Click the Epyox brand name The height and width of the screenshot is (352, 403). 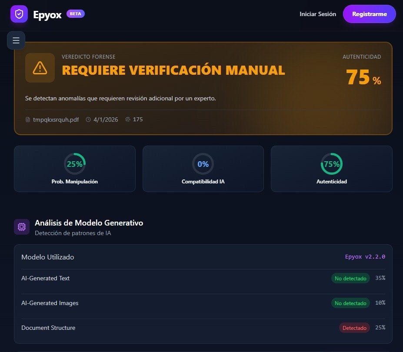coord(47,15)
